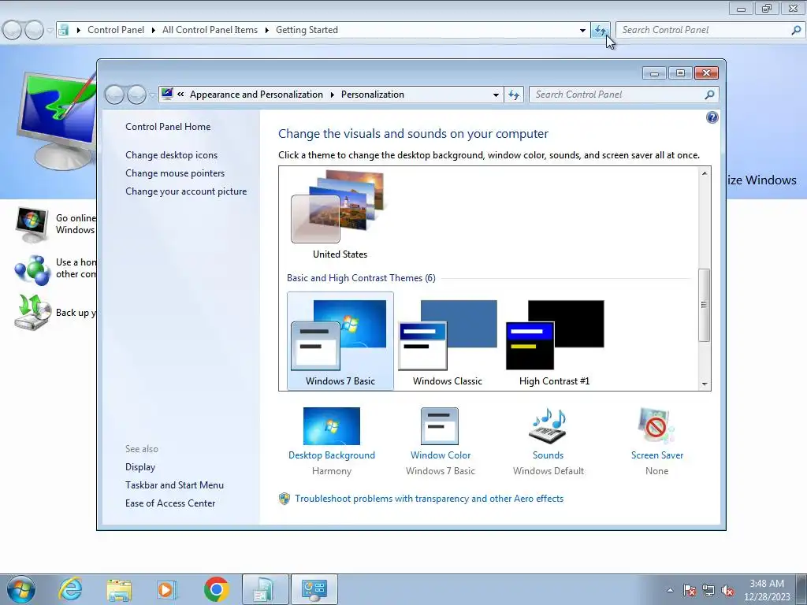The height and width of the screenshot is (605, 807).
Task: Launch Google Chrome from taskbar
Action: coord(216,589)
